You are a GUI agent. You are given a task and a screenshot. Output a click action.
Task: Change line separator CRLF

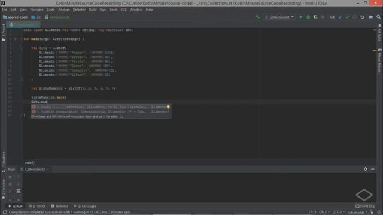[324, 213]
